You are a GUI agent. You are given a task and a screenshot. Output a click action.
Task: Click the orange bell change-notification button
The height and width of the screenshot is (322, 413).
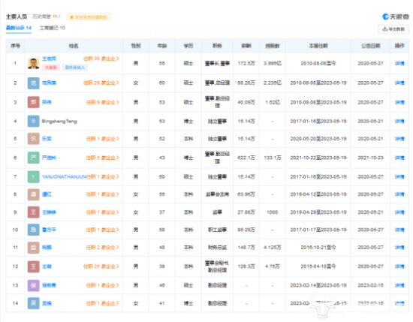click(x=89, y=17)
